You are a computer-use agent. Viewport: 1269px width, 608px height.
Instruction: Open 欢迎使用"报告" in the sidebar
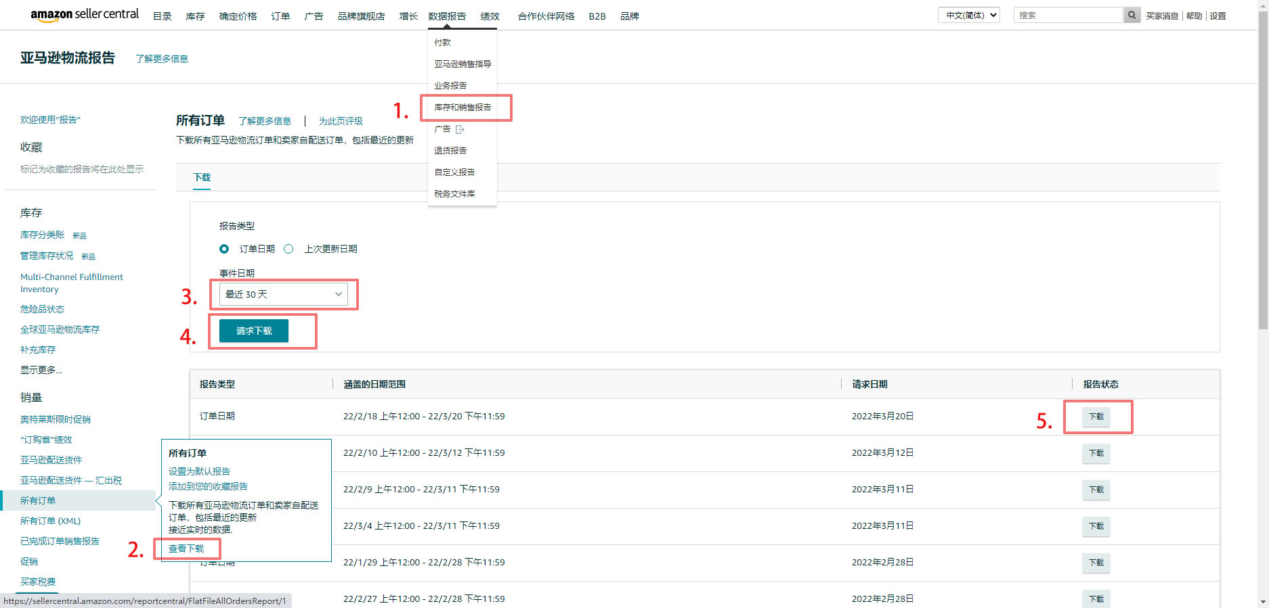point(50,120)
